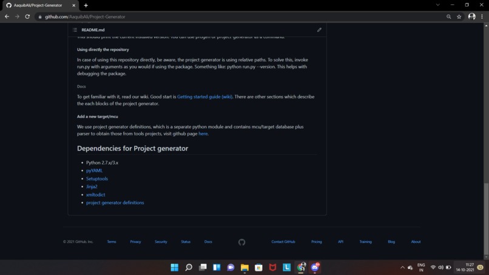Click the 'Add a new target/mcu' heading
The width and height of the screenshot is (489, 275).
[97, 117]
